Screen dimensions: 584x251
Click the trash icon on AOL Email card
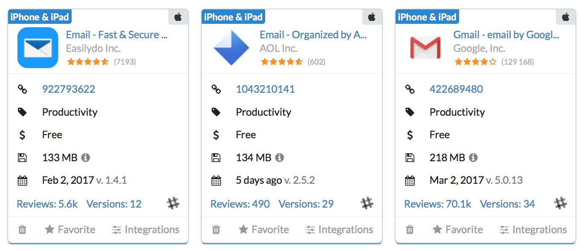click(x=216, y=230)
